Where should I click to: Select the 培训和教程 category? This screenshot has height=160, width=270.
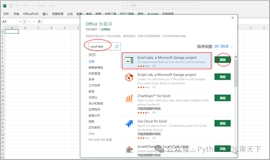(x=96, y=103)
